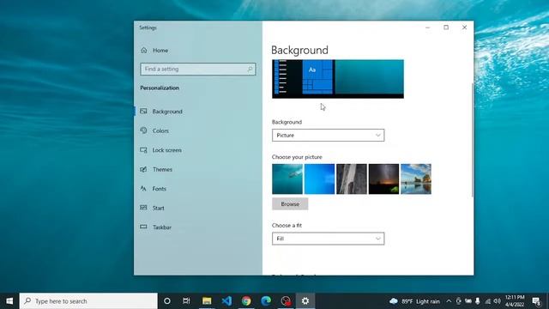Select the underwater swimmer picture thumbnail
This screenshot has height=309, width=549.
[x=287, y=179]
